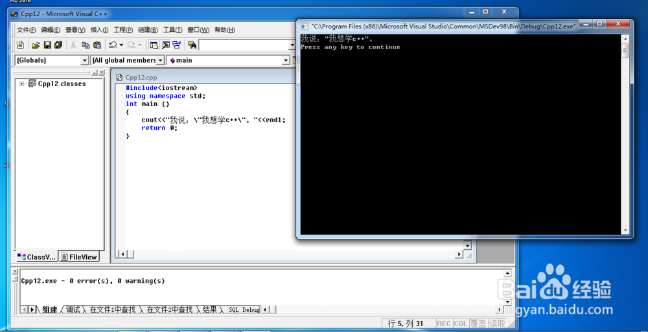Click the output pane scroll-up arrow
Viewport: 648px width, 332px height.
click(x=507, y=273)
